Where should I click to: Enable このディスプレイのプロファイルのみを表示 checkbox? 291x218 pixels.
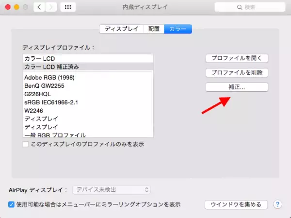[26, 144]
